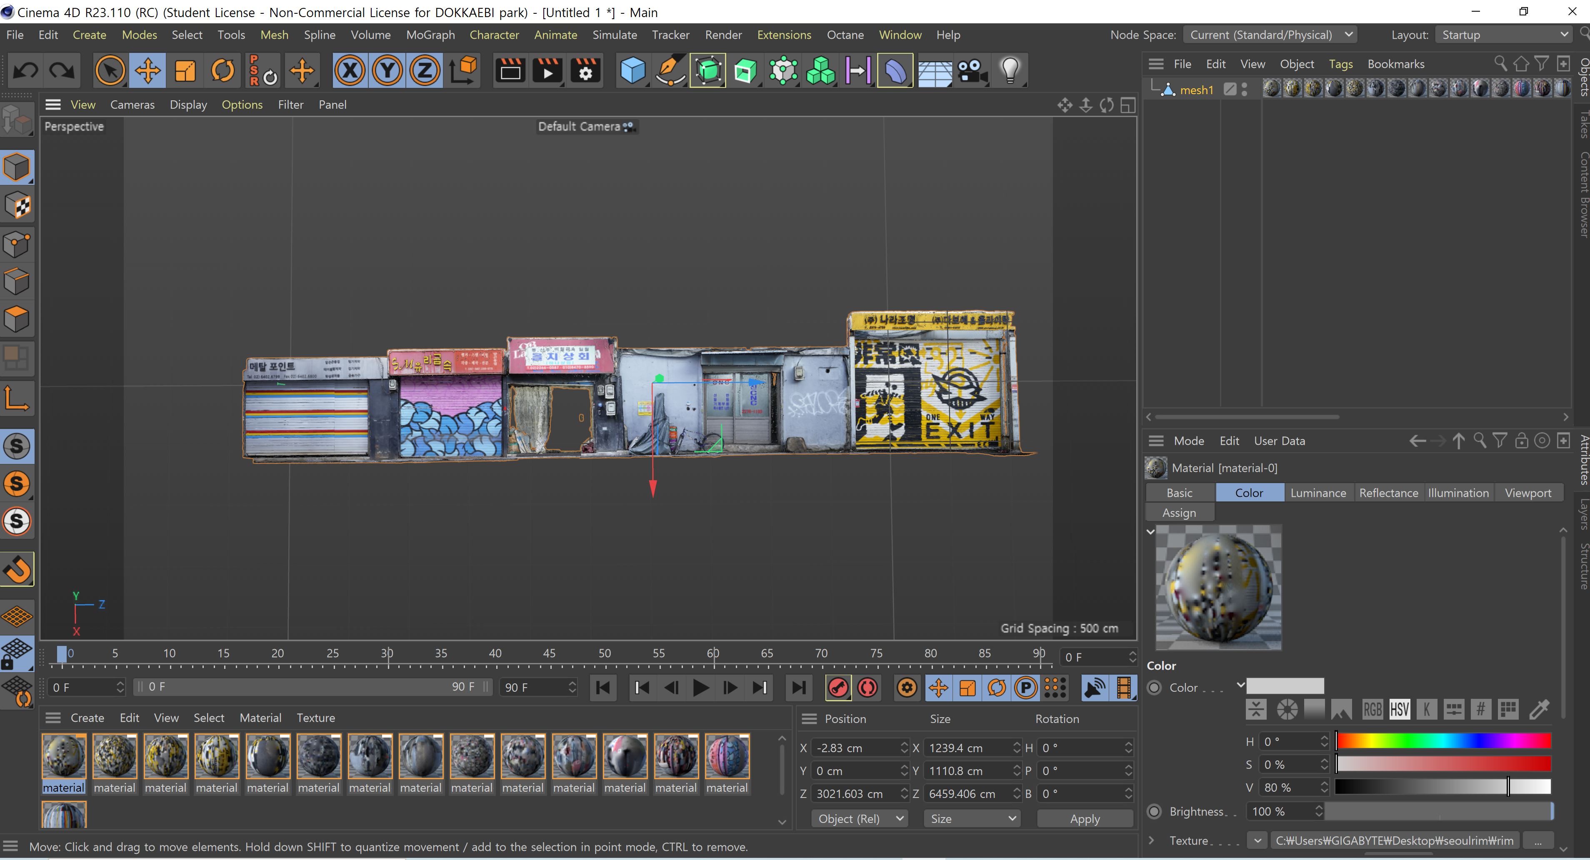The width and height of the screenshot is (1590, 860).
Task: Switch to Model mode cube icon
Action: (x=17, y=167)
